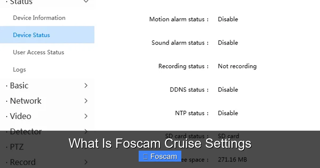
Task: View the camera Logs page
Action: (19, 69)
